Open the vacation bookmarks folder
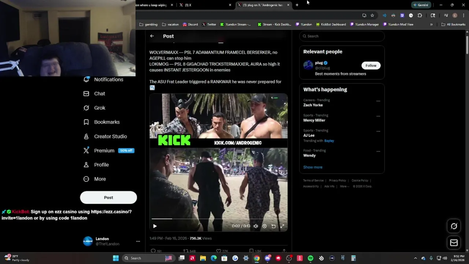The width and height of the screenshot is (469, 264). [170, 25]
